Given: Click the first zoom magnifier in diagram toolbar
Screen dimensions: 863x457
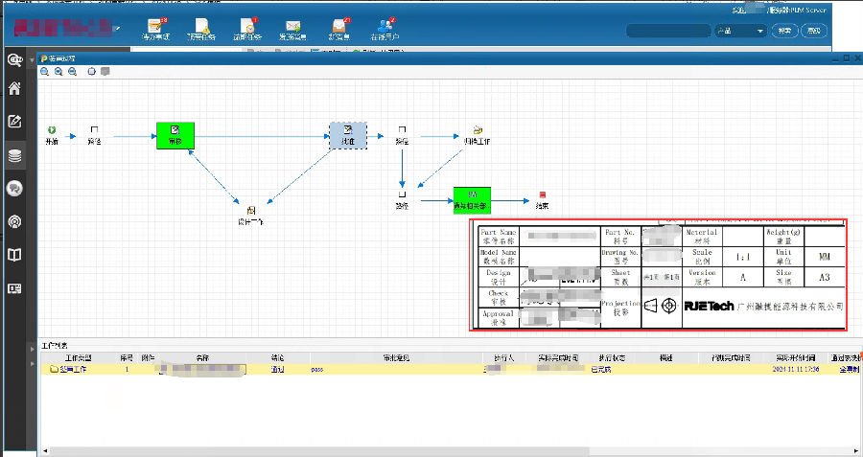Looking at the screenshot, I should (45, 72).
